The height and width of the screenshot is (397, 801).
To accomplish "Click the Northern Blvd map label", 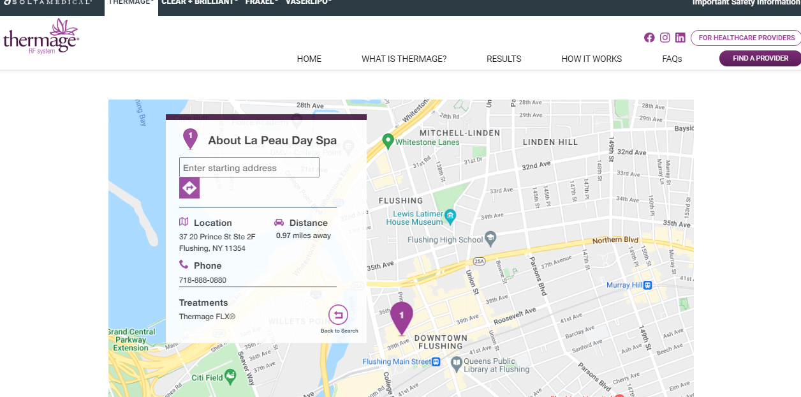I will click(615, 240).
